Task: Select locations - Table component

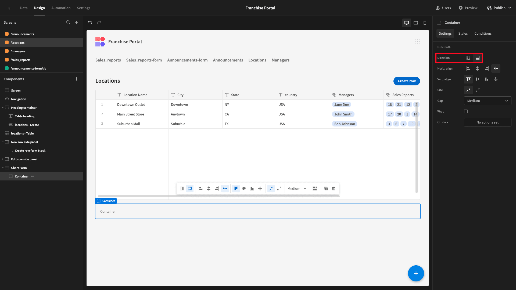Action: click(41, 133)
